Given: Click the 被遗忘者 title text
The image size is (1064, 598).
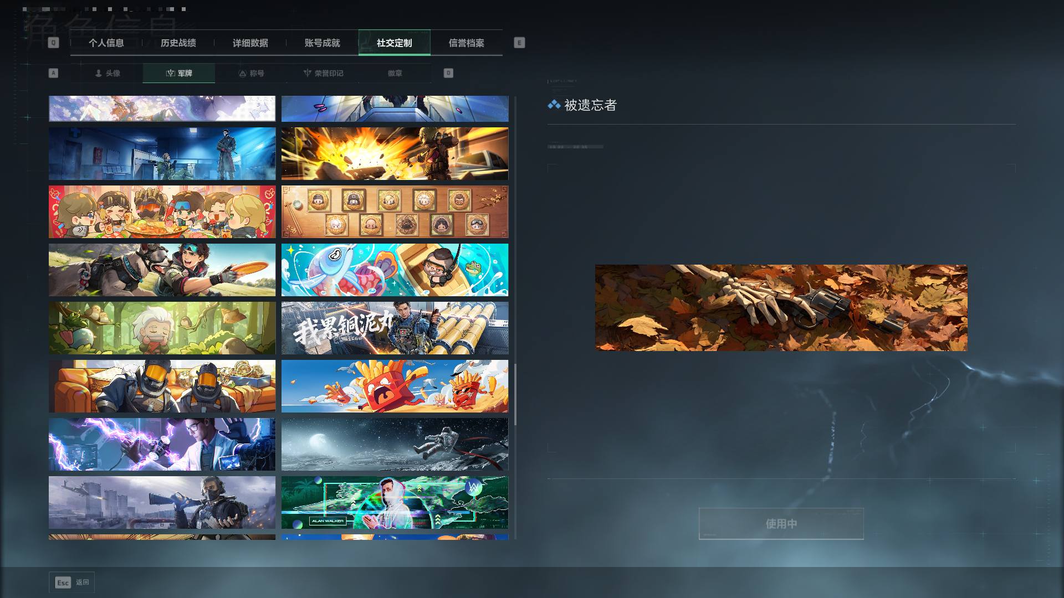Looking at the screenshot, I should tap(590, 105).
